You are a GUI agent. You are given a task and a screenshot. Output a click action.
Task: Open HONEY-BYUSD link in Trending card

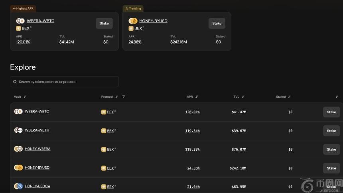point(153,21)
